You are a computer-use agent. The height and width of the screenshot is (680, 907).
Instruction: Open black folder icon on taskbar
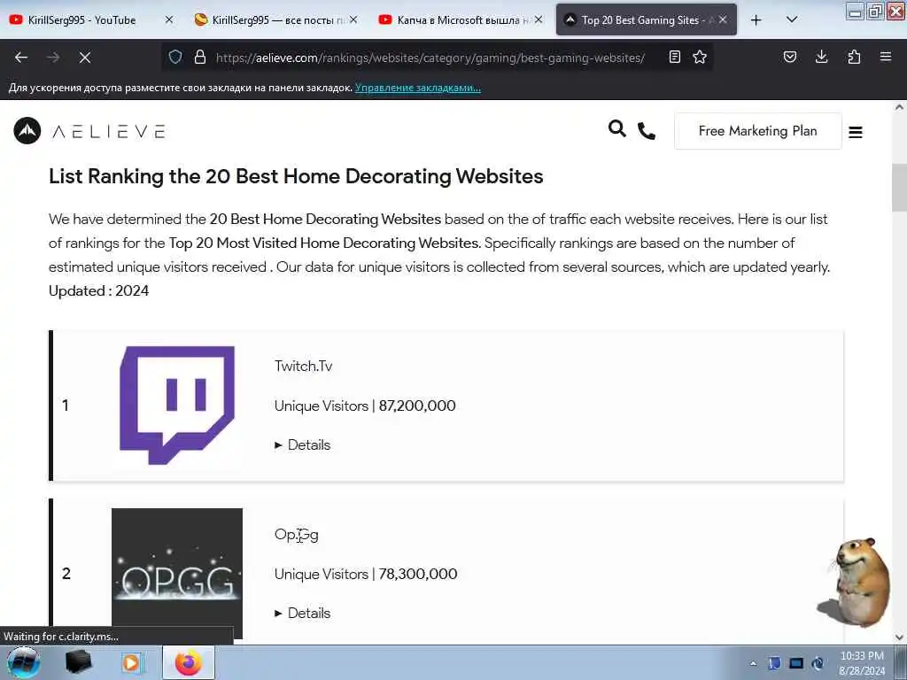pyautogui.click(x=79, y=662)
